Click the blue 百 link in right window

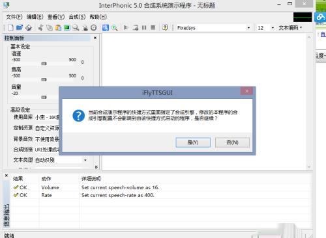click(323, 34)
